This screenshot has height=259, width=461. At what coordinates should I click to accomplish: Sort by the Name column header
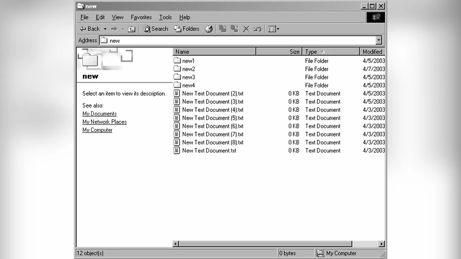click(x=213, y=52)
